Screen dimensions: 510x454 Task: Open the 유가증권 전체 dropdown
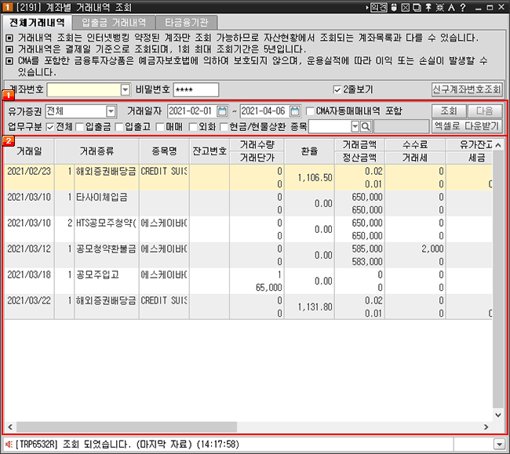pyautogui.click(x=111, y=111)
